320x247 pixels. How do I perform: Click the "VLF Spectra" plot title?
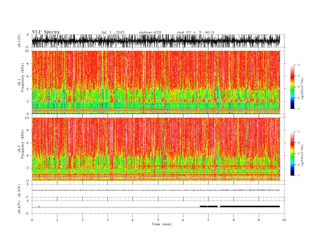46,32
